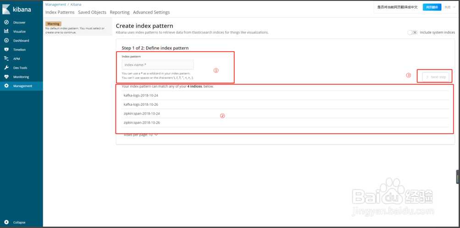Click Kibana breadcrumb link
The width and height of the screenshot is (460, 228).
(x=76, y=5)
